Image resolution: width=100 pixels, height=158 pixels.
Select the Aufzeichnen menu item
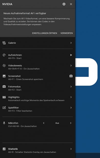[37, 57]
